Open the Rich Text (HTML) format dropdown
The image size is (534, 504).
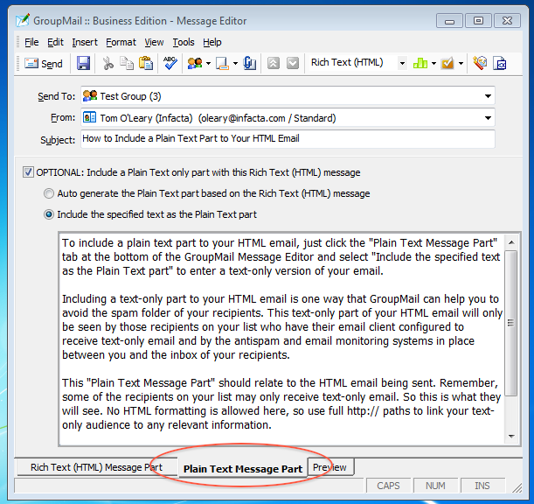(402, 63)
